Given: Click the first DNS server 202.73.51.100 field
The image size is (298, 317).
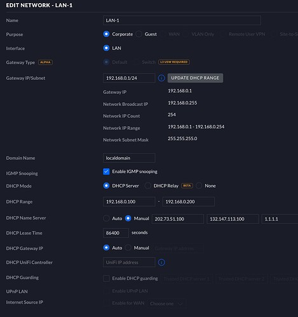Looking at the screenshot, I should (178, 219).
